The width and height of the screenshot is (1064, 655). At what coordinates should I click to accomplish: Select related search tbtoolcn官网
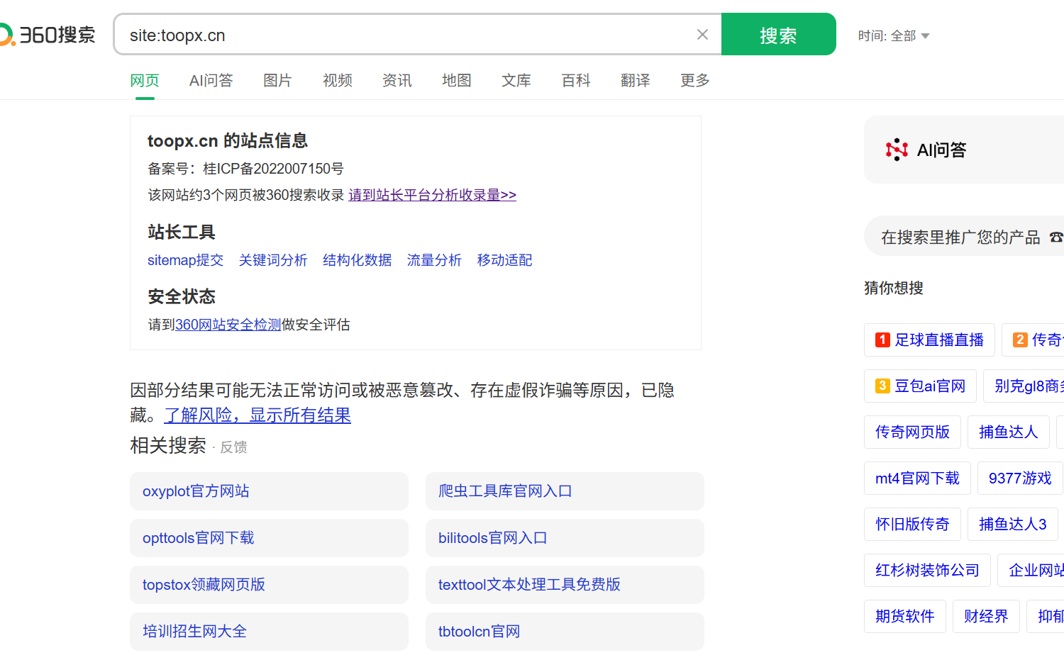[x=565, y=632]
